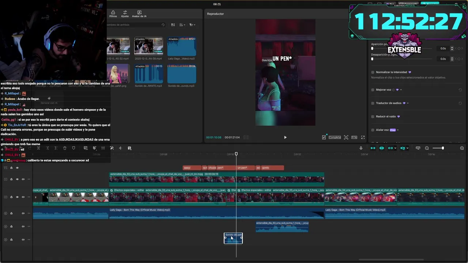Toggle the clip linkage icon

pyautogui.click(x=390, y=148)
